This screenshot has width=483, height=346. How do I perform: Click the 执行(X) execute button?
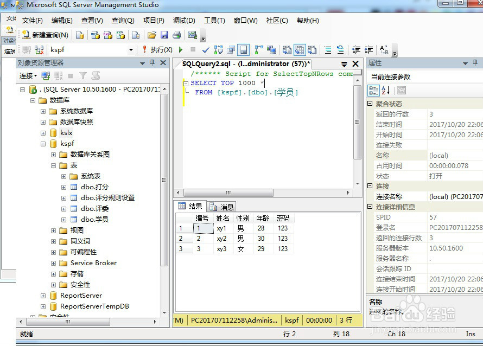[157, 50]
